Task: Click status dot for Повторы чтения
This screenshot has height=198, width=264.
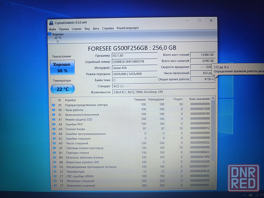Action: click(54, 153)
